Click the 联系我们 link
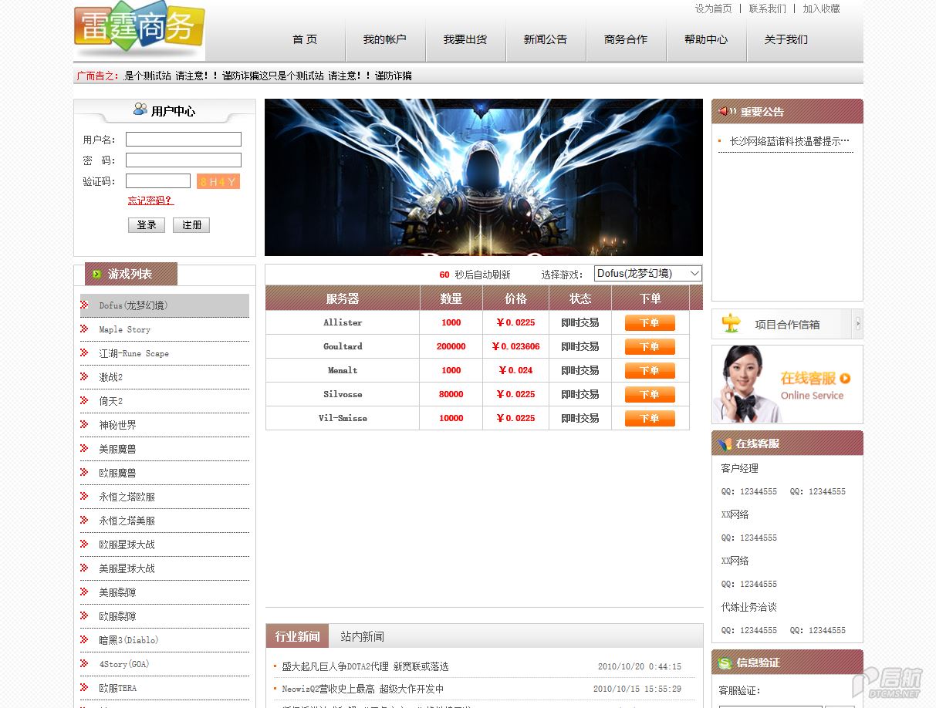This screenshot has width=936, height=708. (768, 8)
